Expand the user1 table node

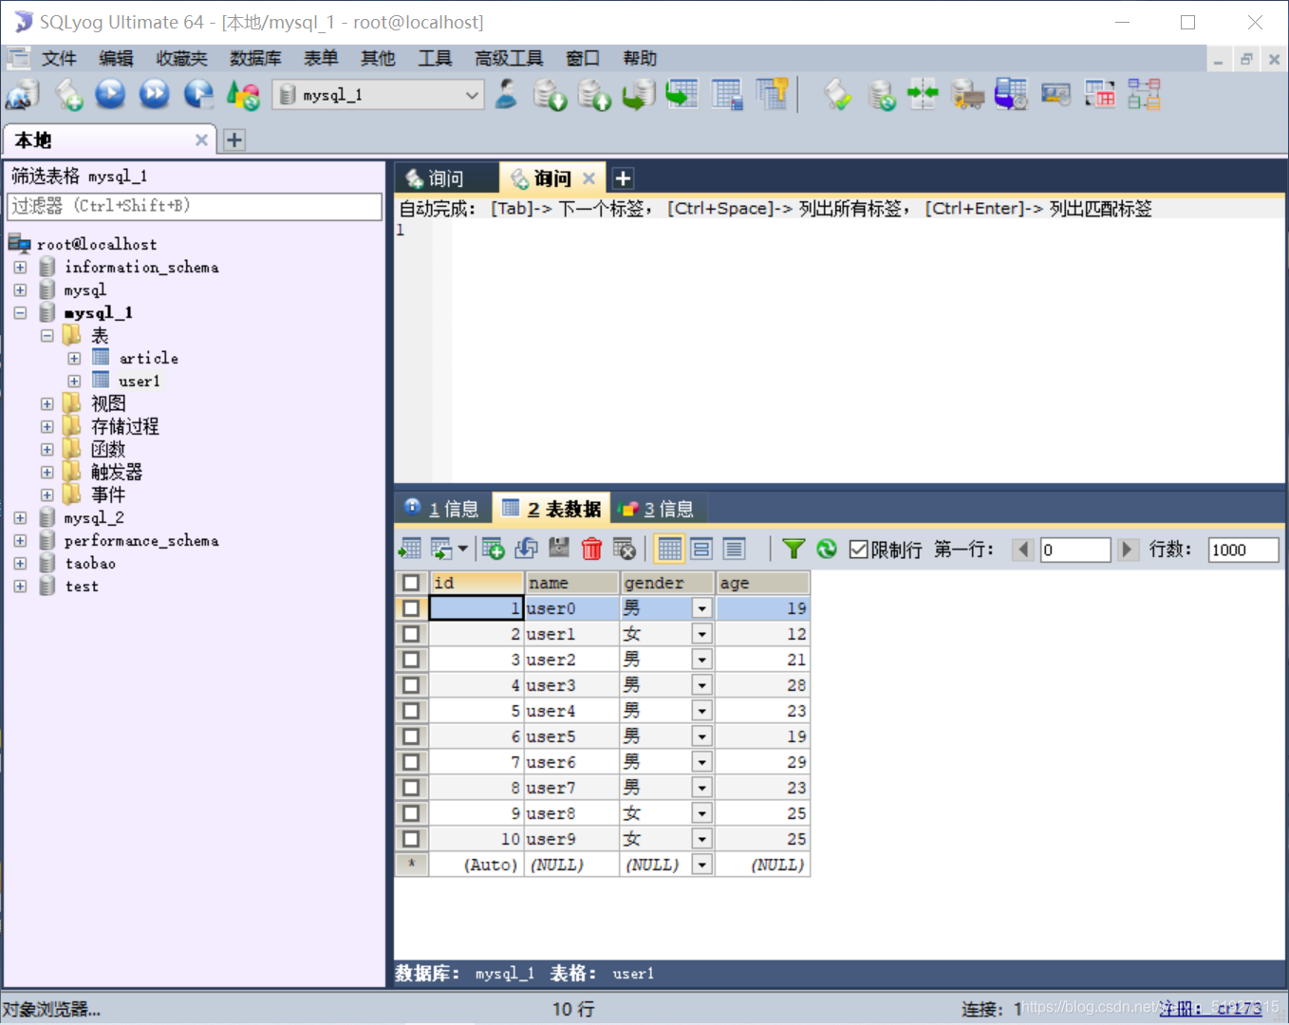click(x=74, y=382)
